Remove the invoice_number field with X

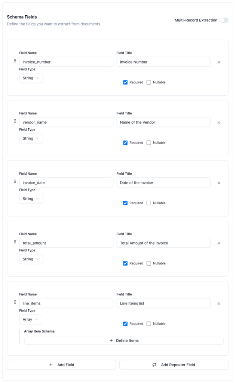(x=219, y=62)
